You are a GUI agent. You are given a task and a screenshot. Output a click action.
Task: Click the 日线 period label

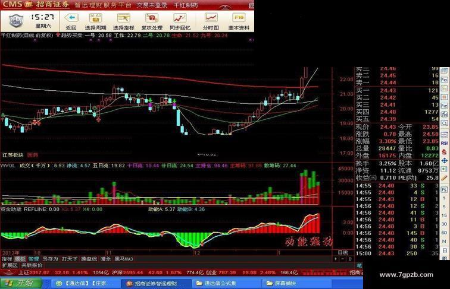[x=343, y=252]
